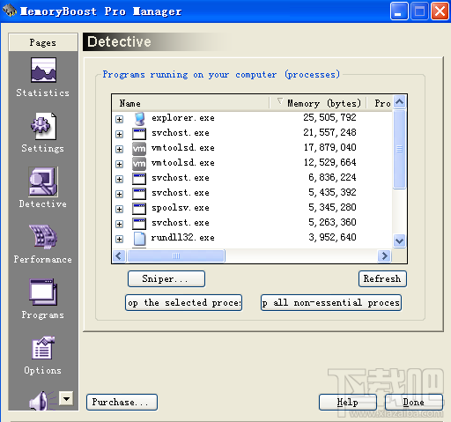Click the spoolsv.exe window icon
The width and height of the screenshot is (451, 422).
tap(139, 209)
